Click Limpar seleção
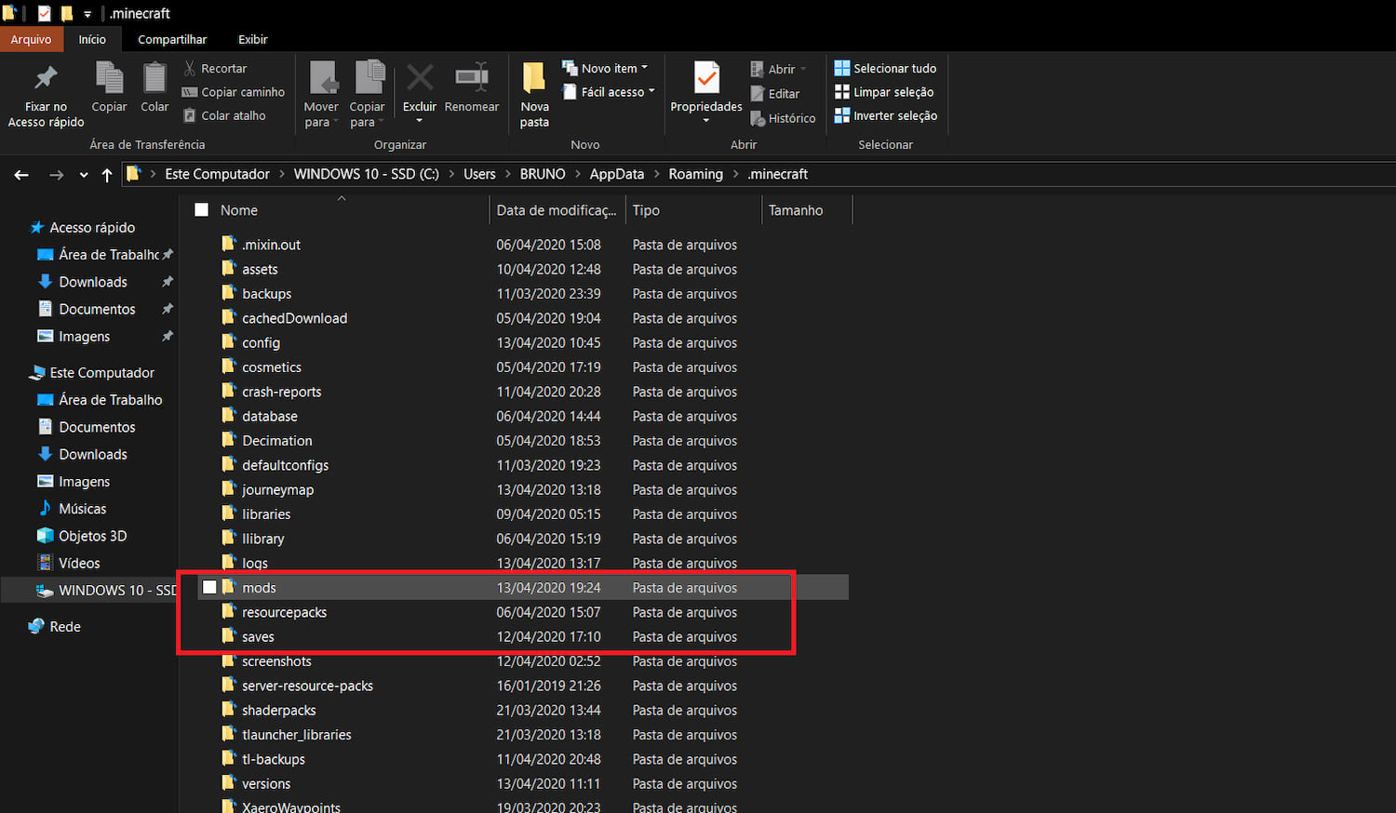The image size is (1396, 813). [883, 92]
